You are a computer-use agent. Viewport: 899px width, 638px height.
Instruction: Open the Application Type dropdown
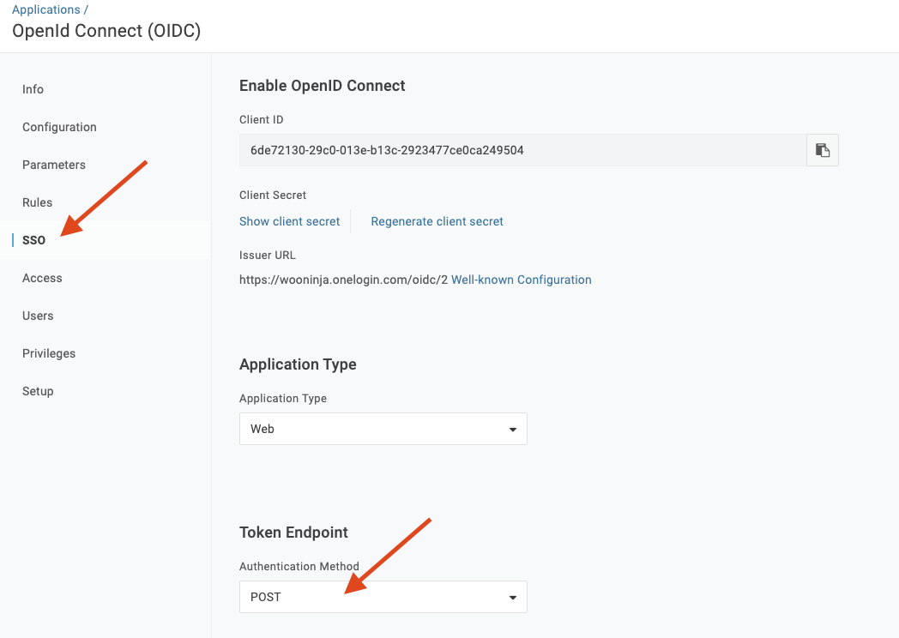tap(383, 429)
